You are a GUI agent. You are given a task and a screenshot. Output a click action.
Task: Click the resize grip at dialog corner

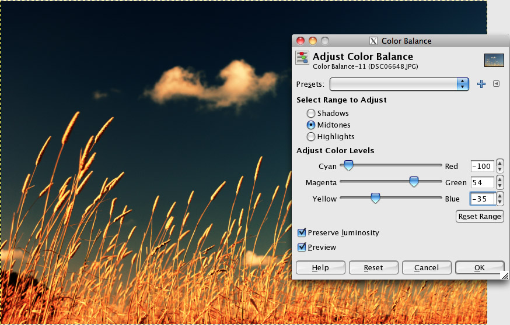click(x=505, y=275)
